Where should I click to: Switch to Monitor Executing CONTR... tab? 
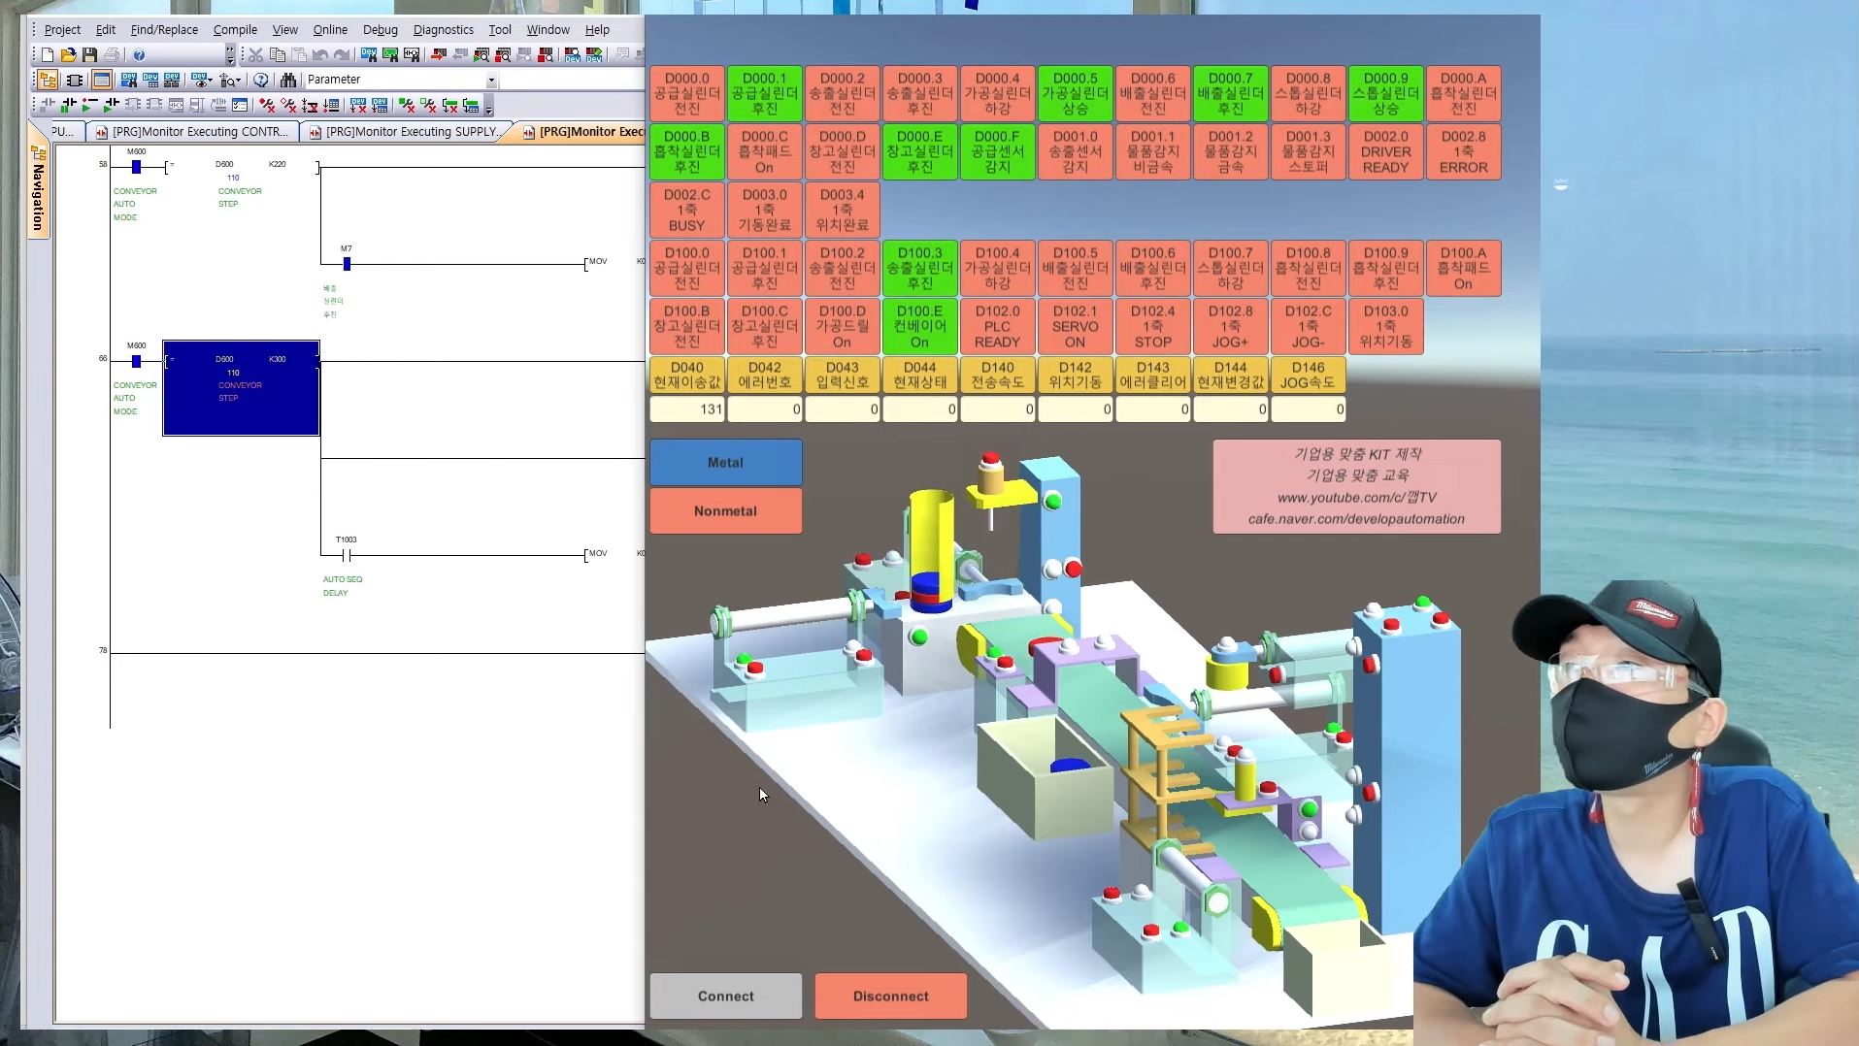click(192, 132)
